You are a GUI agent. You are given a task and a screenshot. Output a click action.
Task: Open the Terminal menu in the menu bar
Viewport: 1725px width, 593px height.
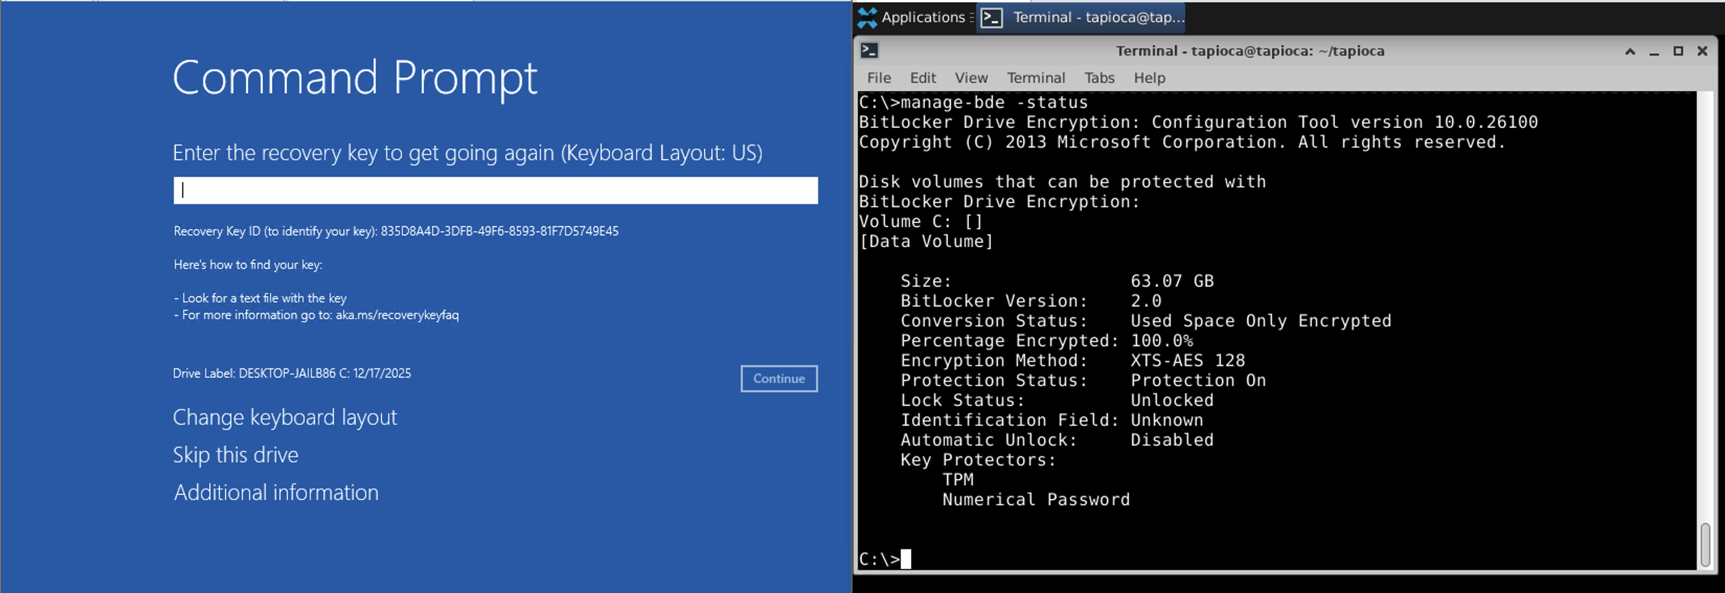[x=1036, y=77]
